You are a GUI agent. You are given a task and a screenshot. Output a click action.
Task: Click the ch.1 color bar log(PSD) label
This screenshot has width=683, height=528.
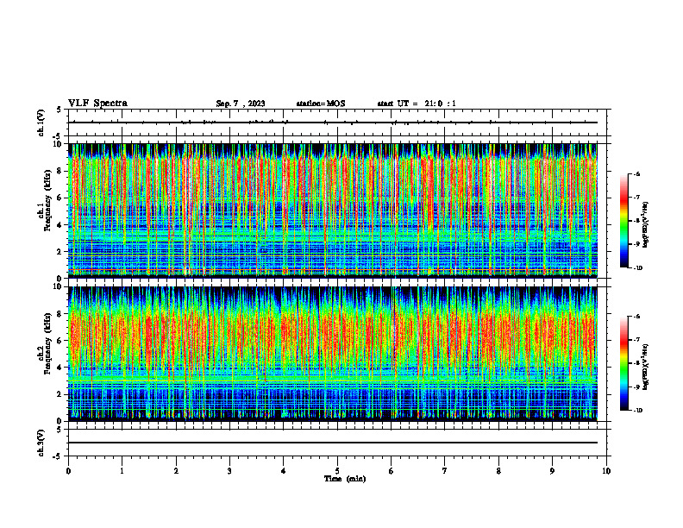[x=646, y=225]
